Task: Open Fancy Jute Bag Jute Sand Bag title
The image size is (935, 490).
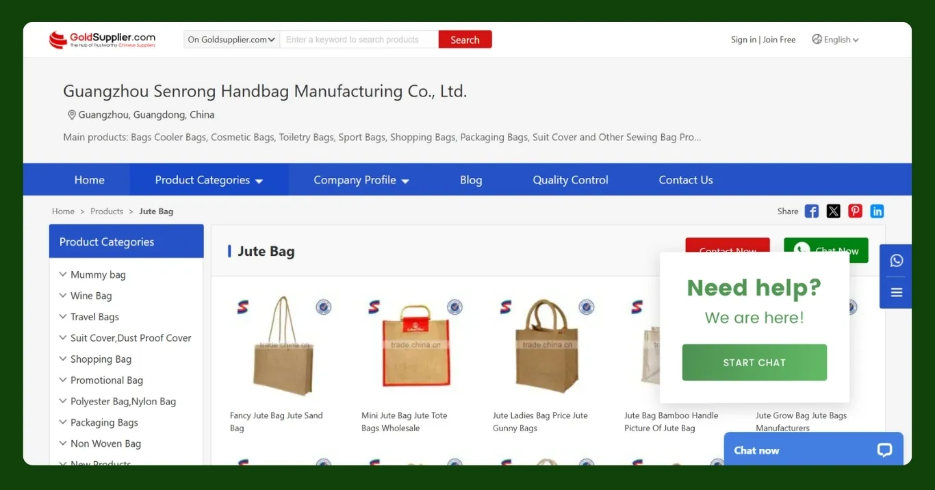Action: pyautogui.click(x=277, y=422)
